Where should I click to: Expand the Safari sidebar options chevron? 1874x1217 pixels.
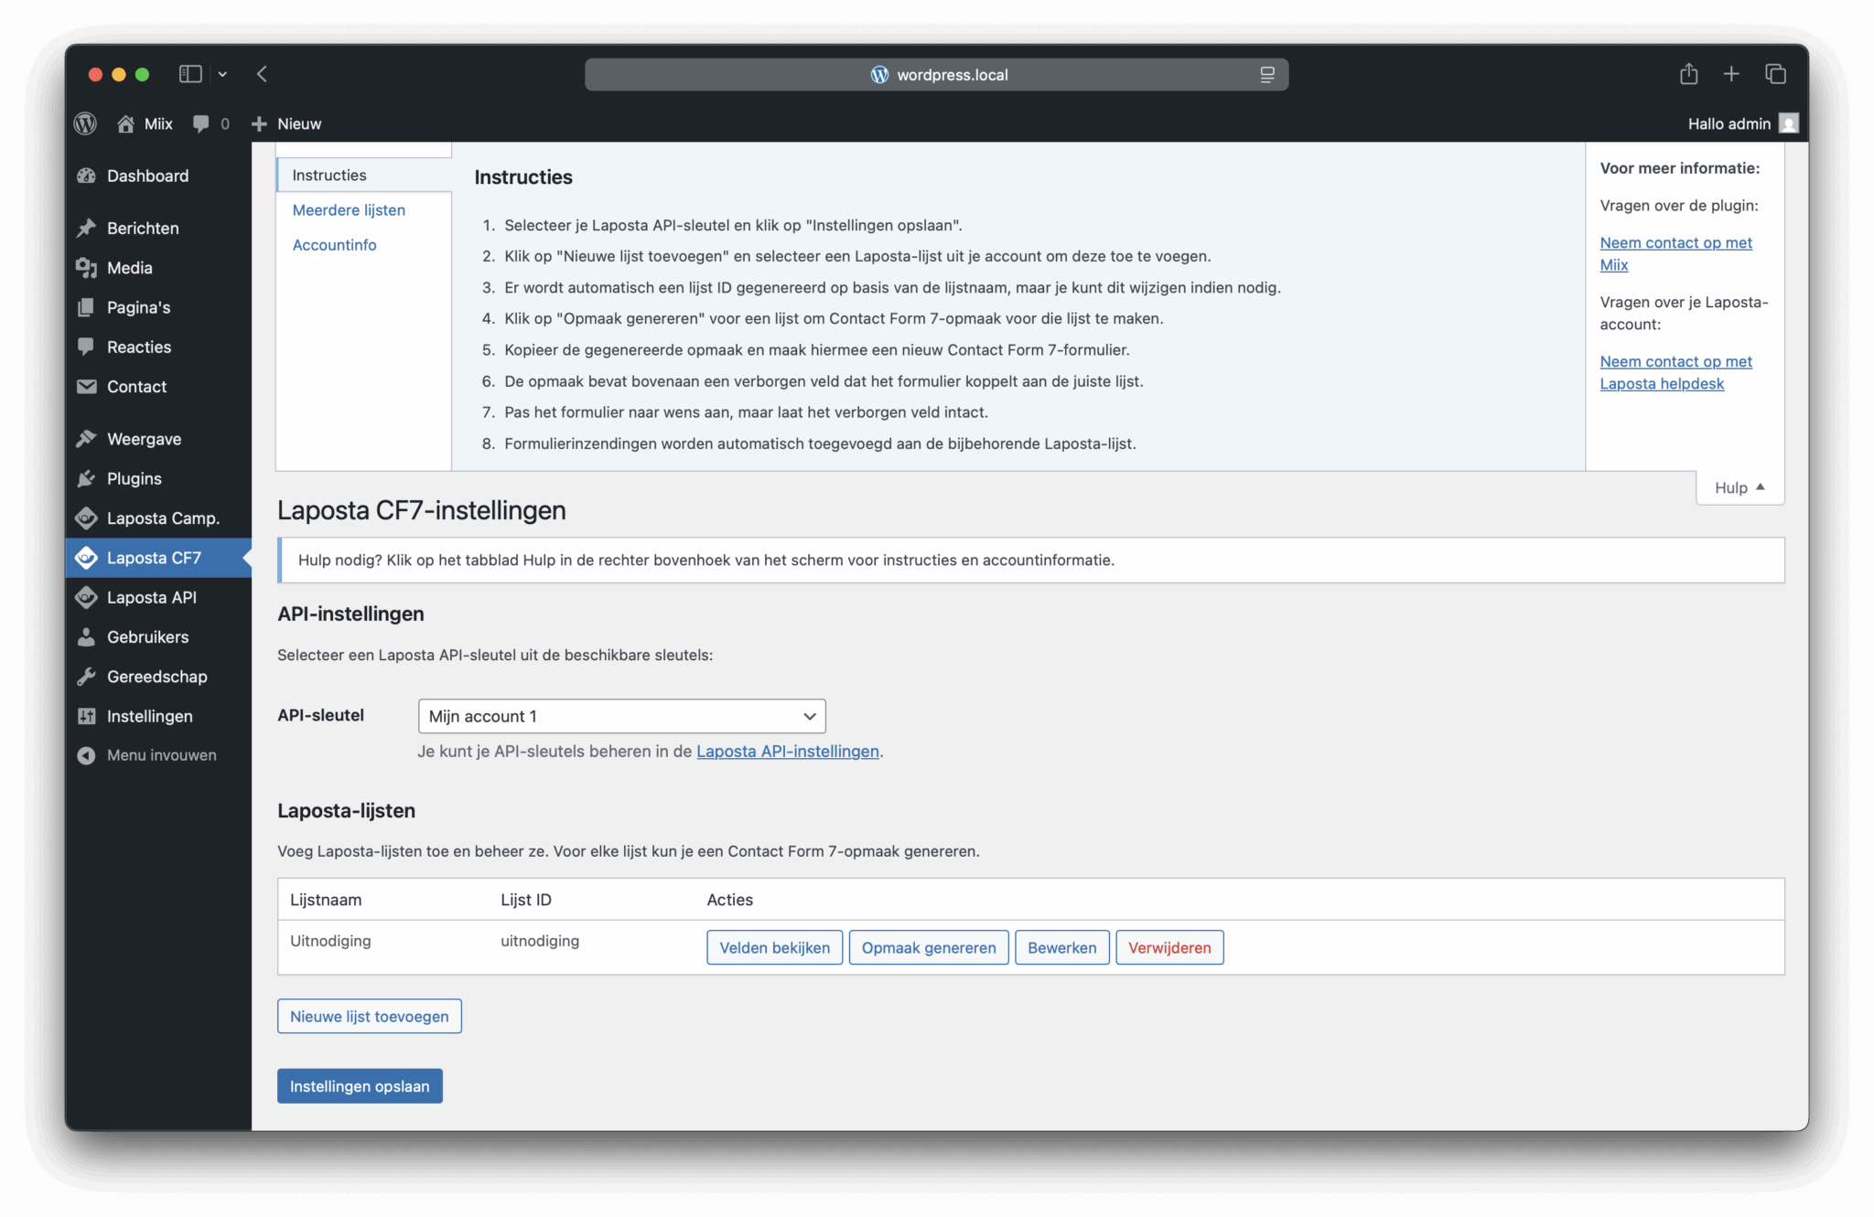(x=222, y=74)
